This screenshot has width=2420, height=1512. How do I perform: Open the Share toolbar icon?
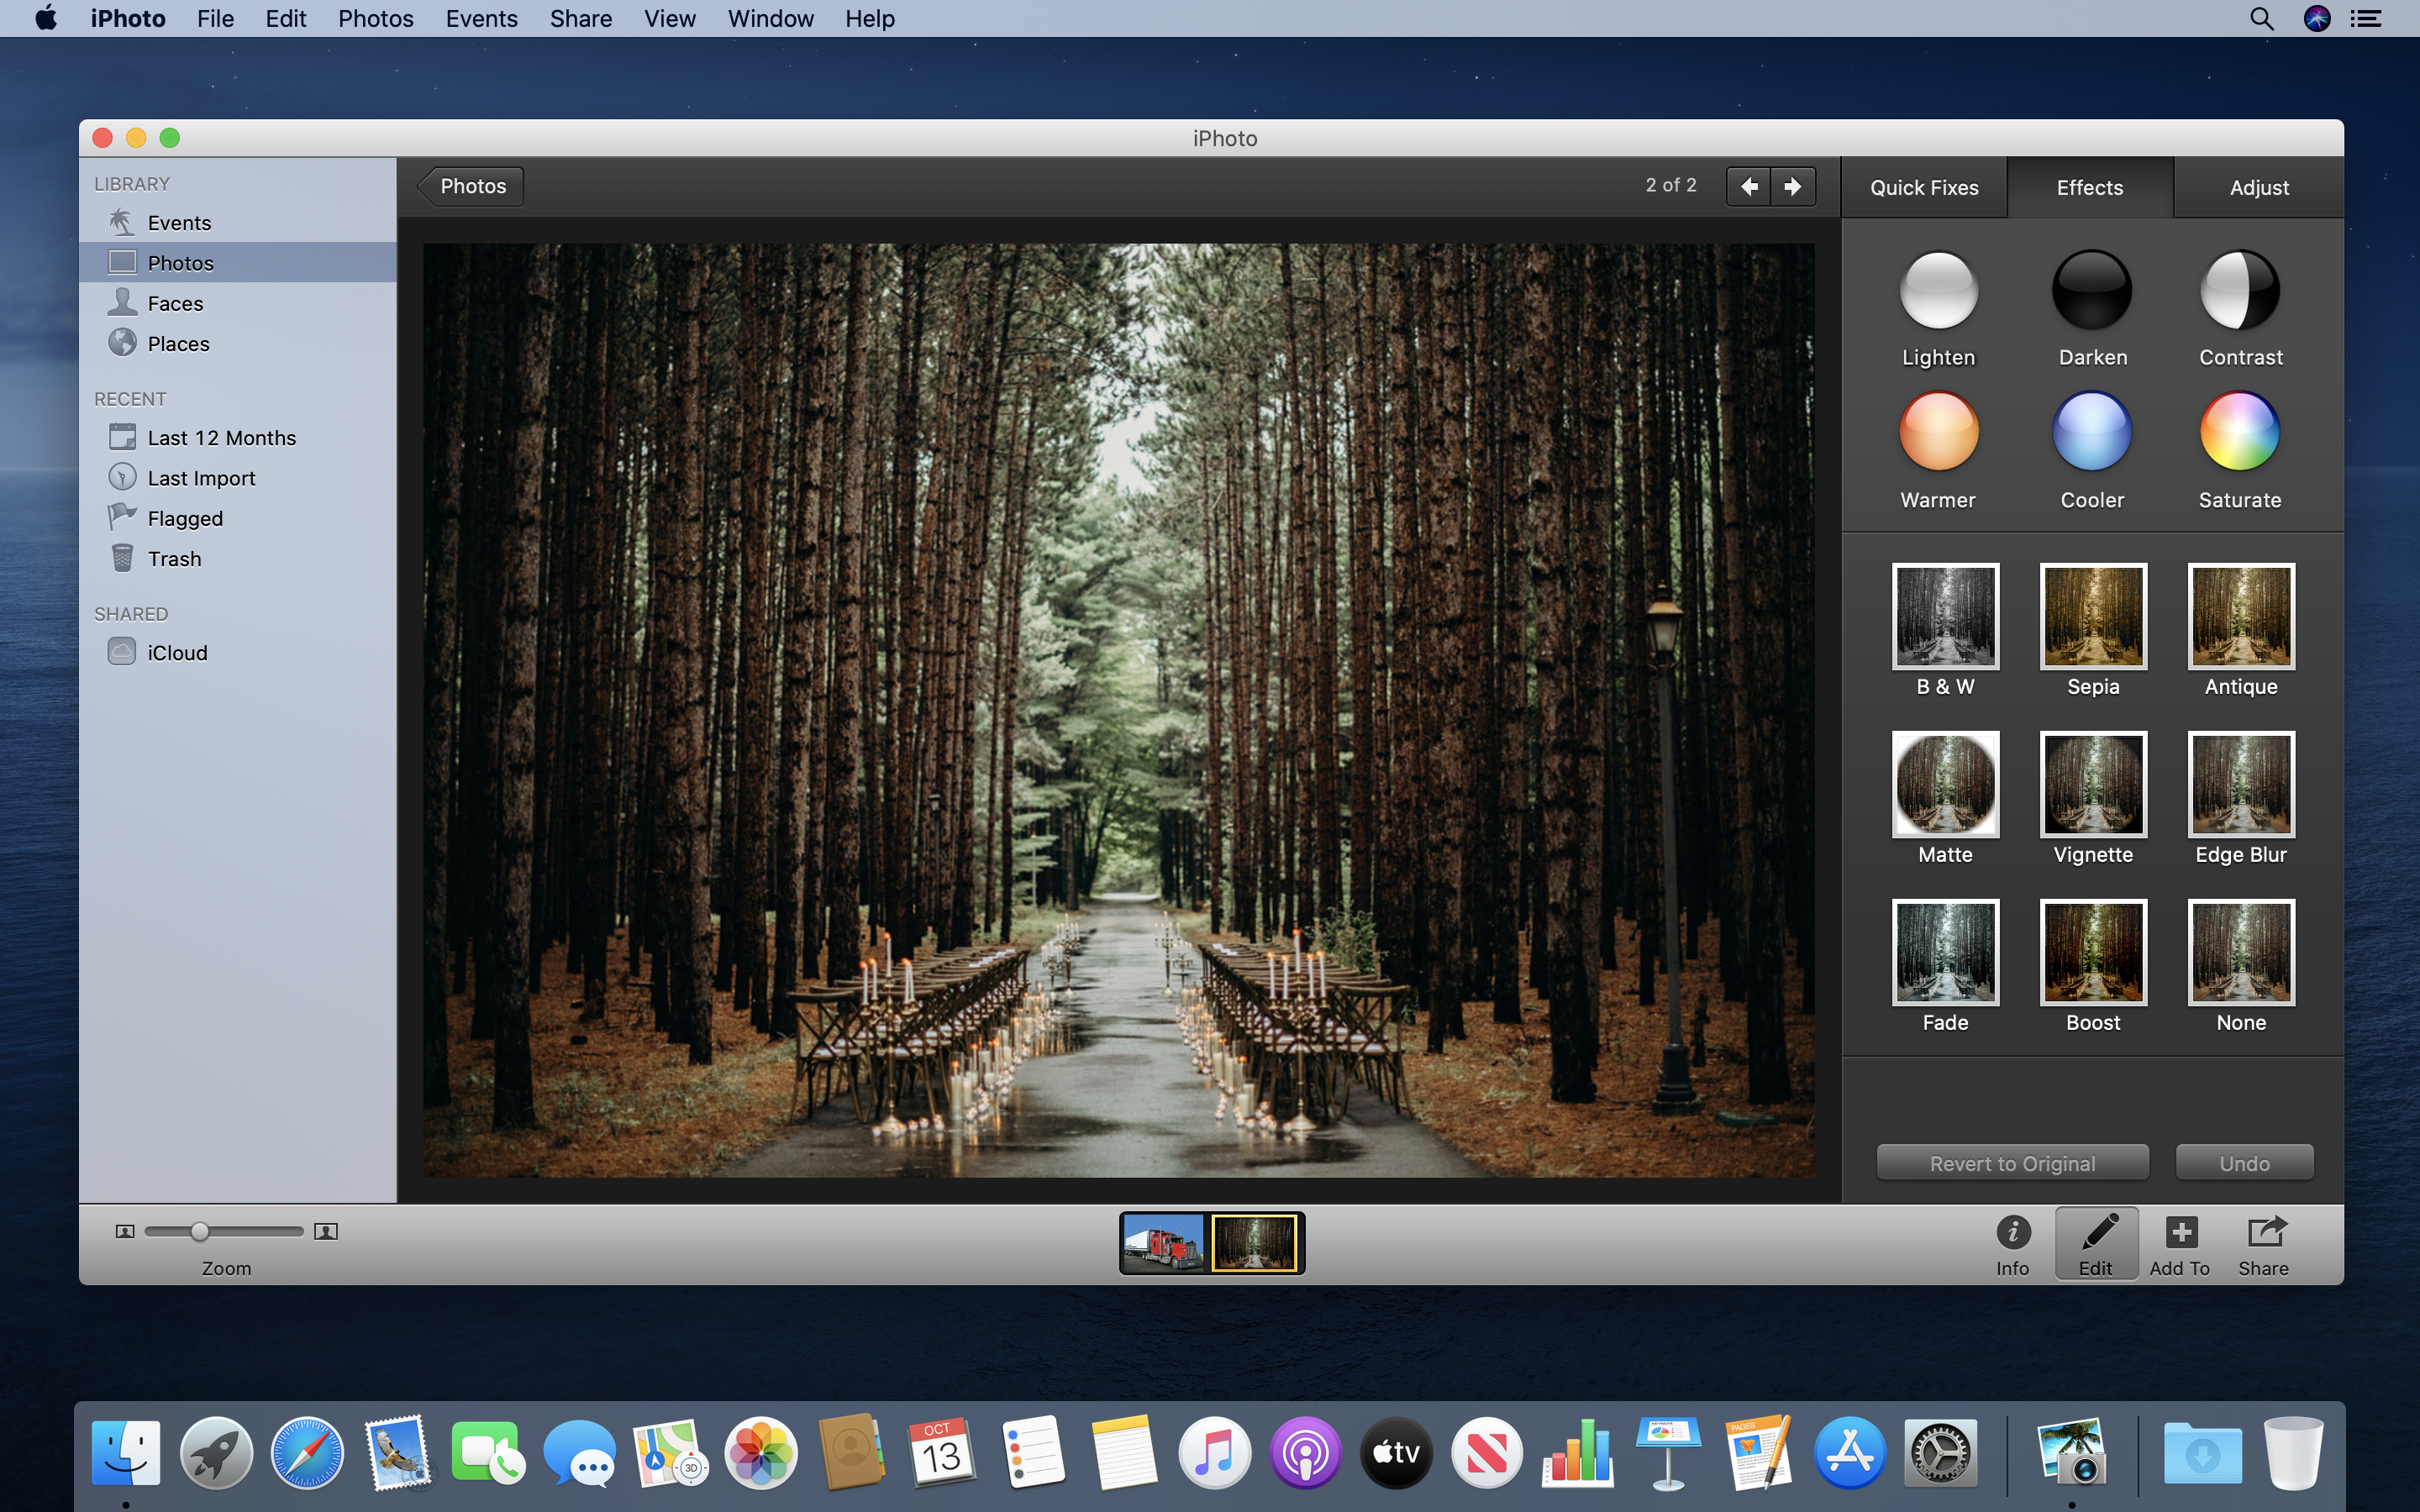click(2264, 1233)
